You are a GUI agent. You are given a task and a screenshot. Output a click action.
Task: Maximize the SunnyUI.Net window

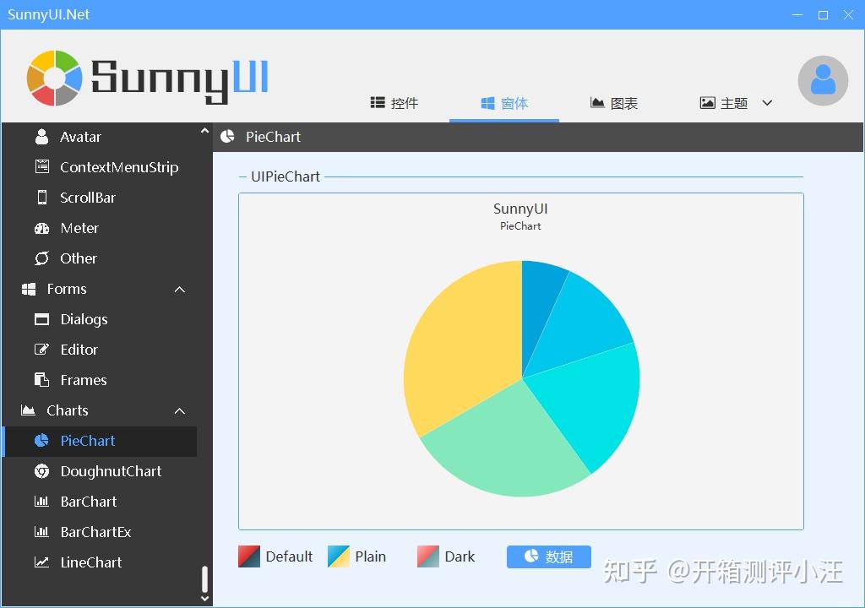[823, 15]
